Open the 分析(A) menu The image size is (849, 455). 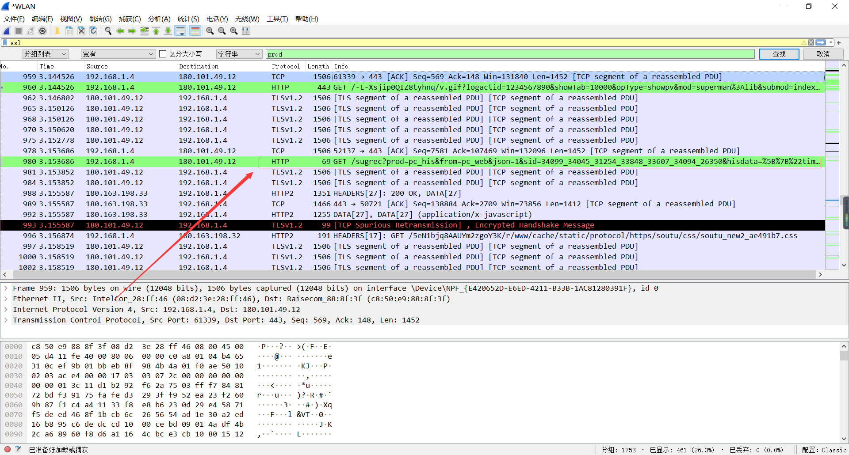coord(159,19)
